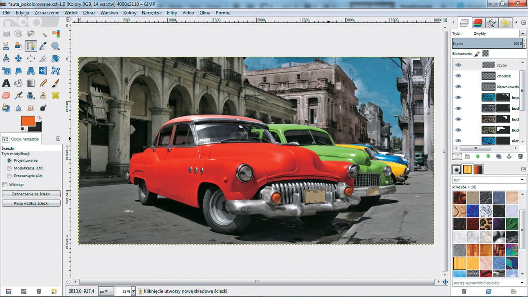Select the Flip tool
Image resolution: width=528 pixels, height=297 pixels.
(43, 71)
